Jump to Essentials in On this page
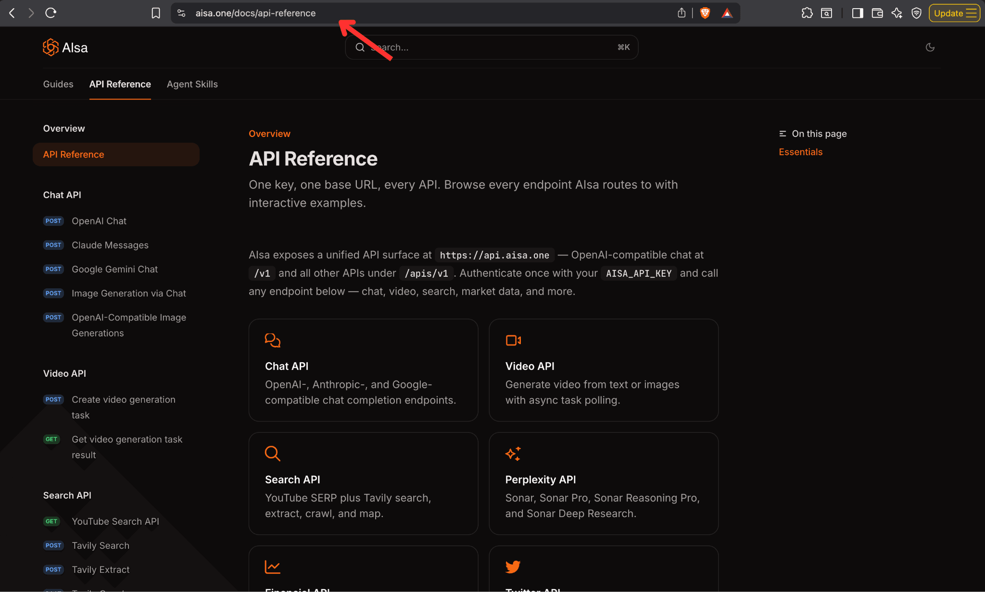This screenshot has width=985, height=592. (x=801, y=152)
